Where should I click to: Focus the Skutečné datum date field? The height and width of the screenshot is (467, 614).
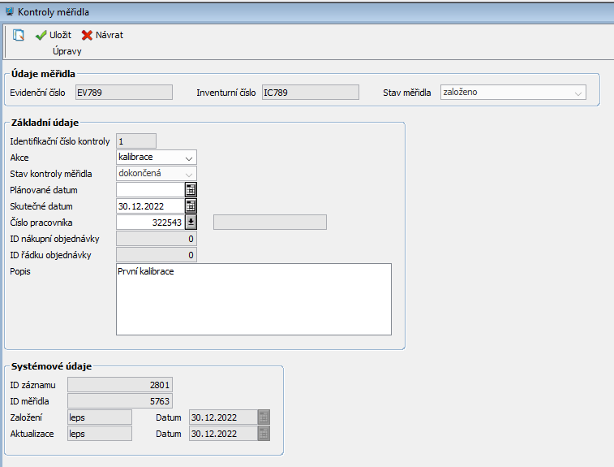150,206
